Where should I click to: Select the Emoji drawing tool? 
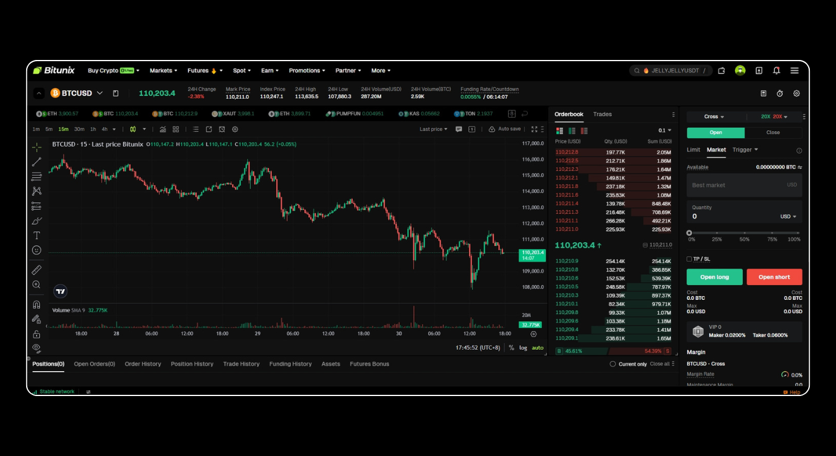coord(36,250)
